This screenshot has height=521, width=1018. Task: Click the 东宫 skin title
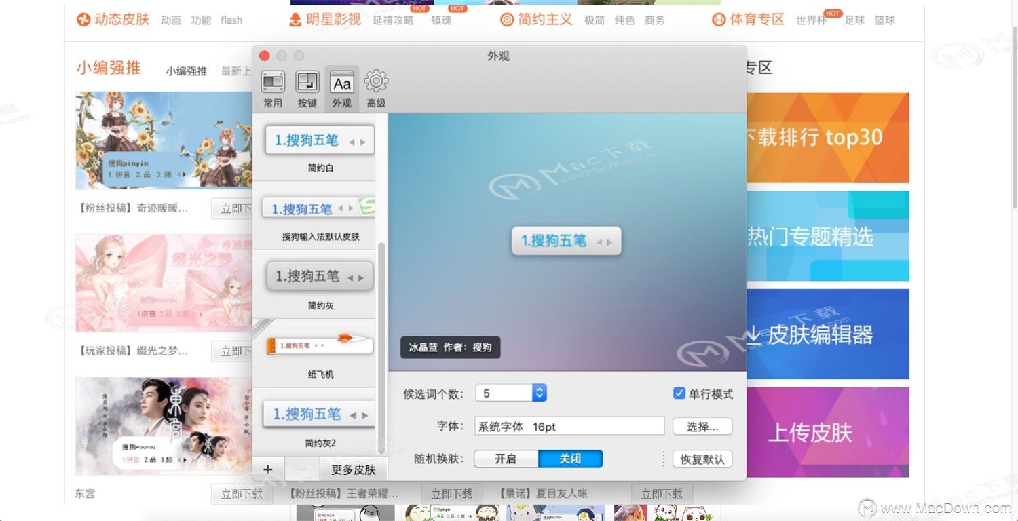click(x=85, y=494)
